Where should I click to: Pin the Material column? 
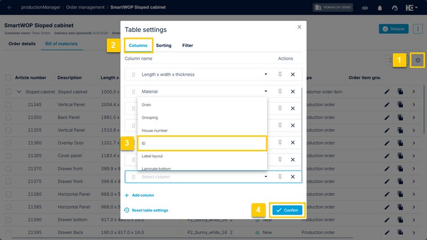280,91
